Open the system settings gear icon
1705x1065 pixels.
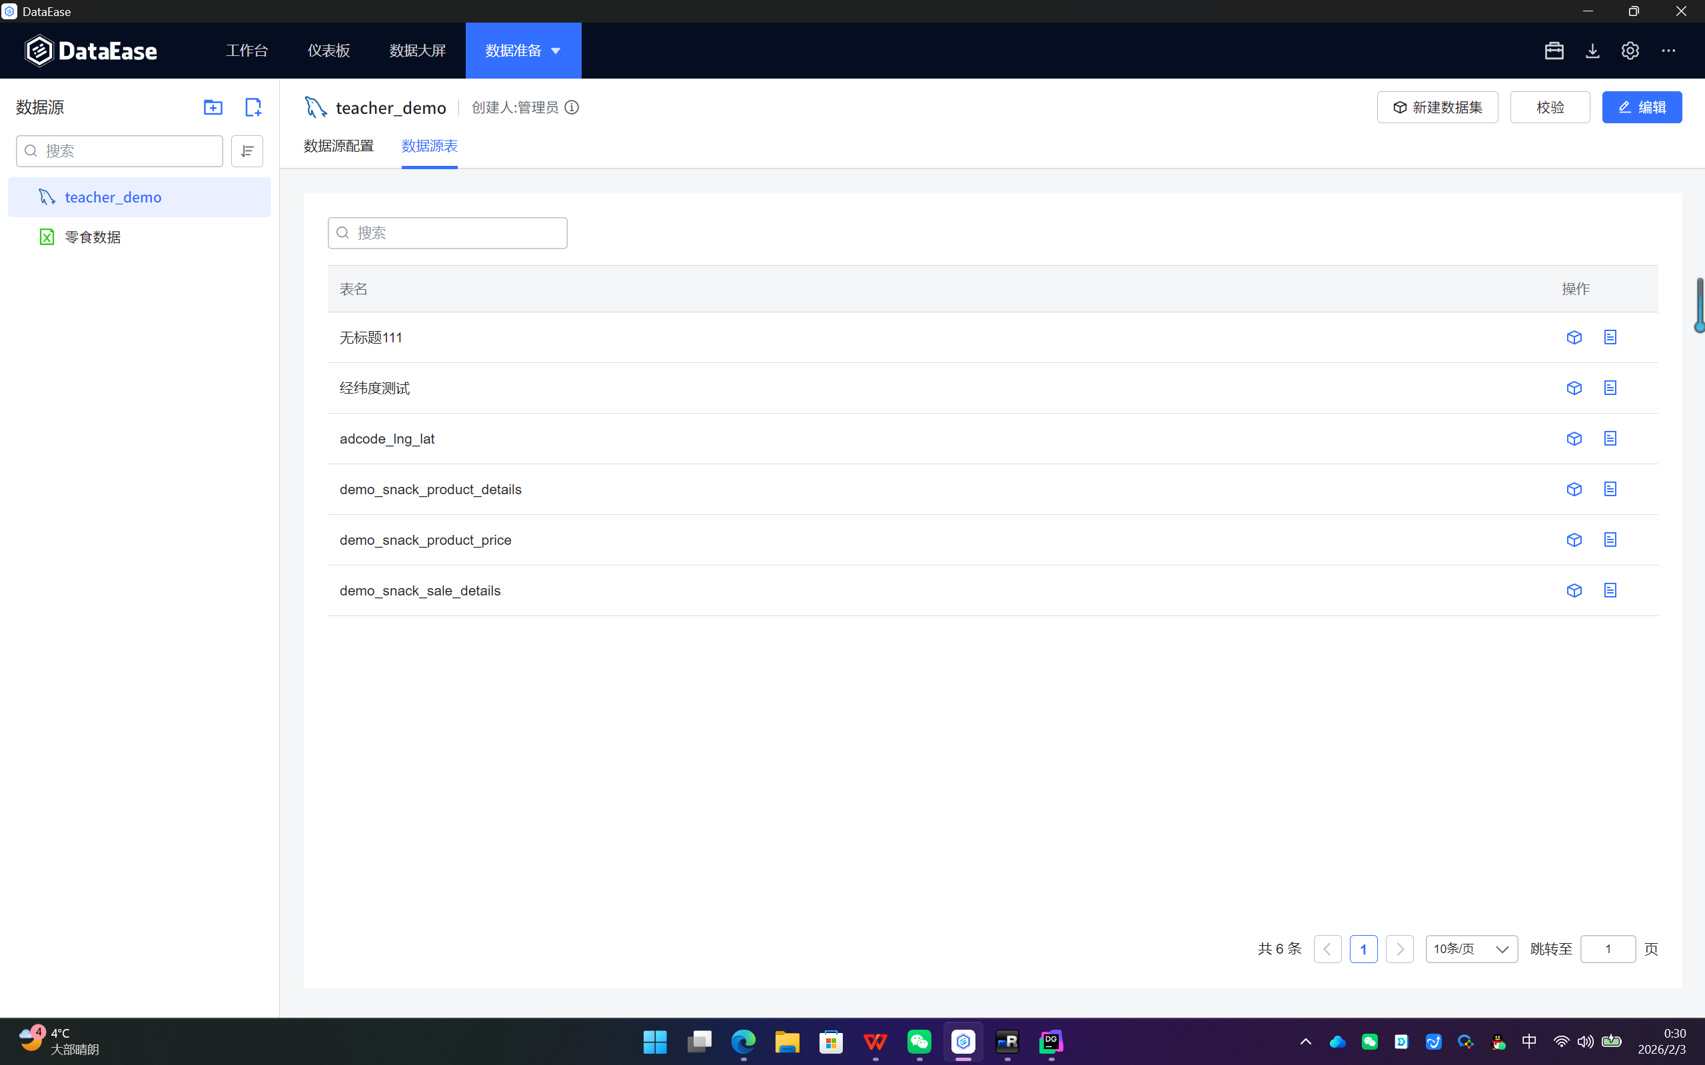(x=1630, y=51)
